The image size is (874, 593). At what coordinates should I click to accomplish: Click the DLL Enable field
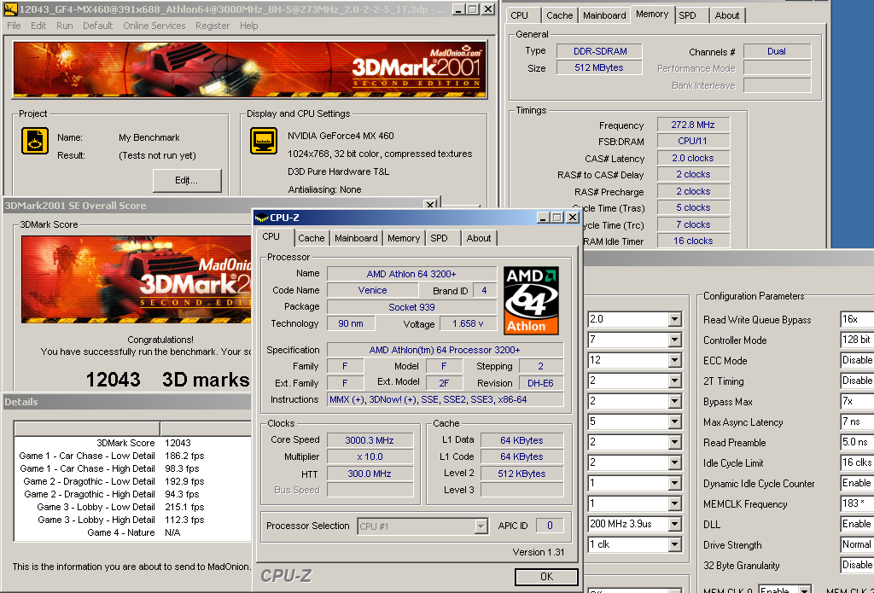[857, 524]
